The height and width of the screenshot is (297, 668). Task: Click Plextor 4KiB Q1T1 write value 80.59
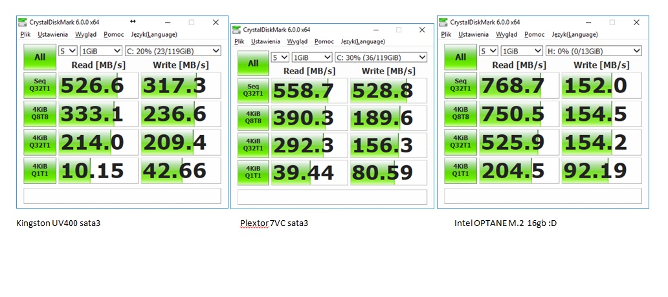coord(388,173)
